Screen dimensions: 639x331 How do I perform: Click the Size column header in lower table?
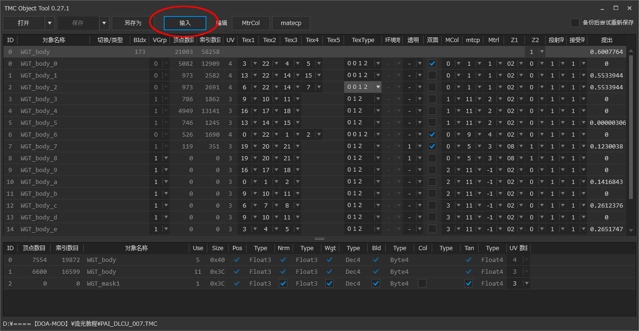218,248
